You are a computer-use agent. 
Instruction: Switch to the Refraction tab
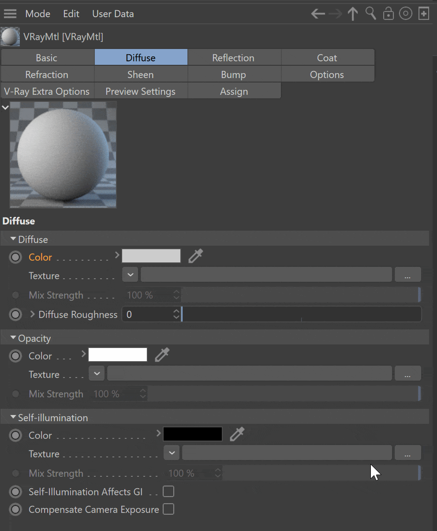click(47, 75)
